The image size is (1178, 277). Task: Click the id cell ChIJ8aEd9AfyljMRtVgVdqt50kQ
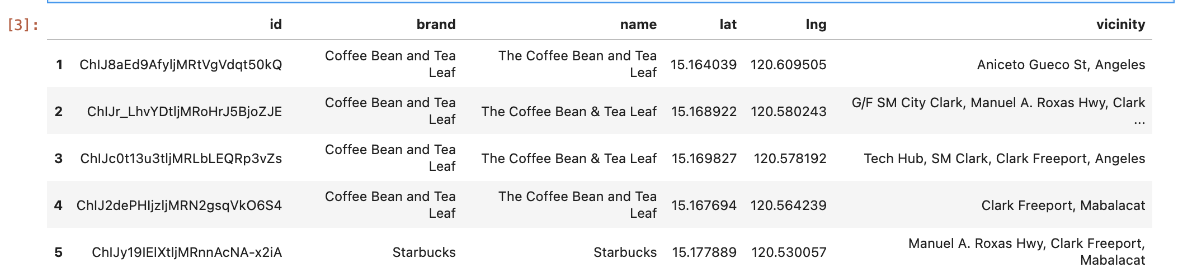[181, 65]
